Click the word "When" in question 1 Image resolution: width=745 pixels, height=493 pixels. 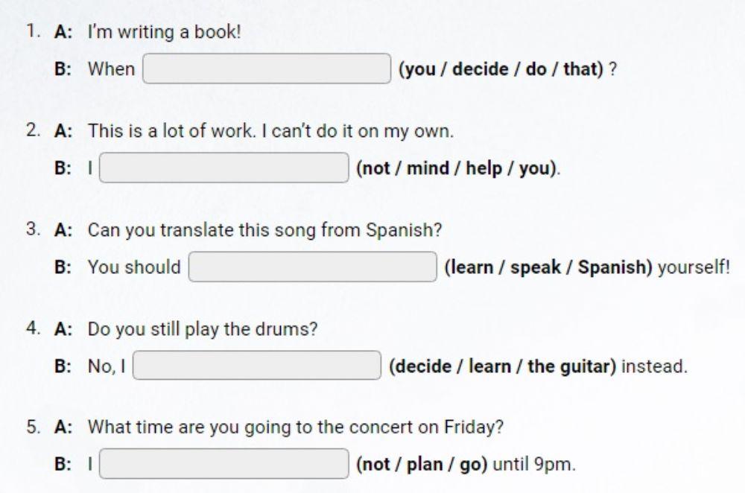tap(112, 69)
